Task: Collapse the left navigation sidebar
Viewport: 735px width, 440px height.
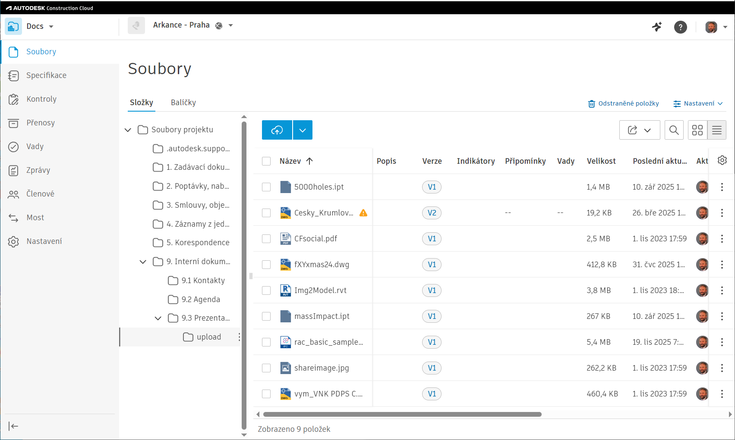Action: (13, 426)
